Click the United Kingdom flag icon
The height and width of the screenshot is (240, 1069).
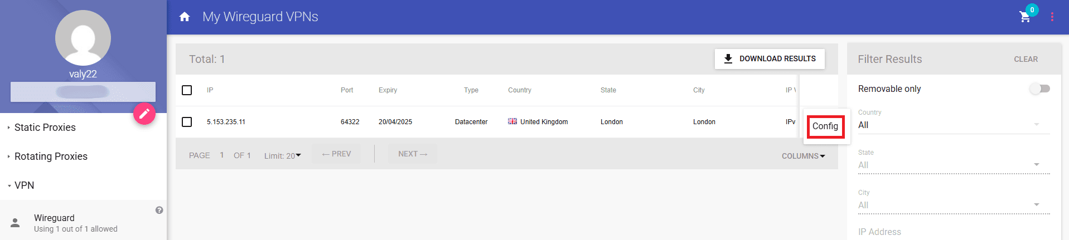512,121
